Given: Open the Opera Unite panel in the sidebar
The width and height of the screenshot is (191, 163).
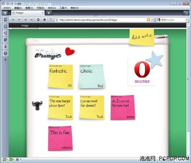Looking at the screenshot, I should (6, 33).
